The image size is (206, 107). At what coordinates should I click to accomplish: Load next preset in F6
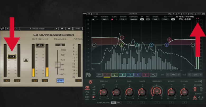click(179, 14)
